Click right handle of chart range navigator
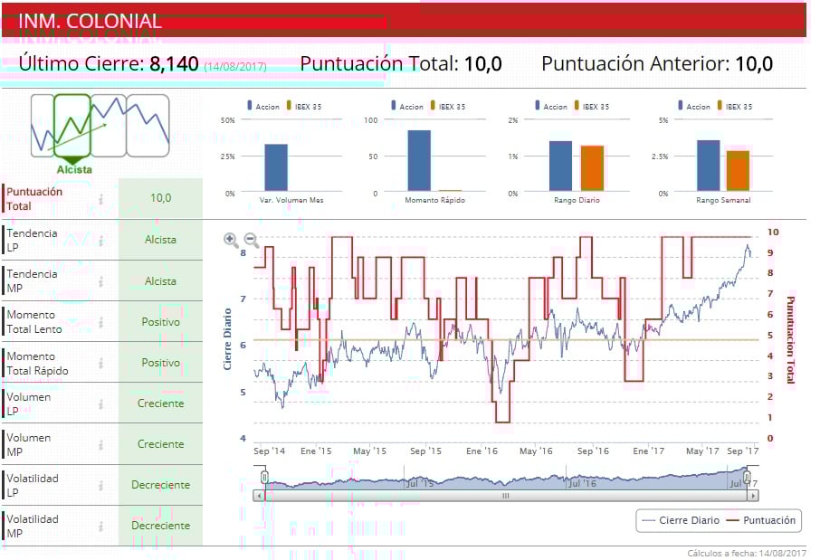839x560 pixels. tap(747, 477)
